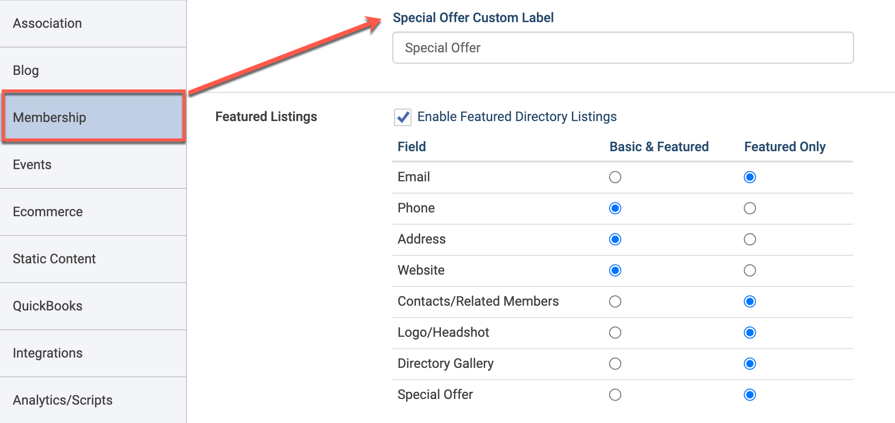Set Contacts/Related Members to Basic & Featured

click(x=615, y=301)
